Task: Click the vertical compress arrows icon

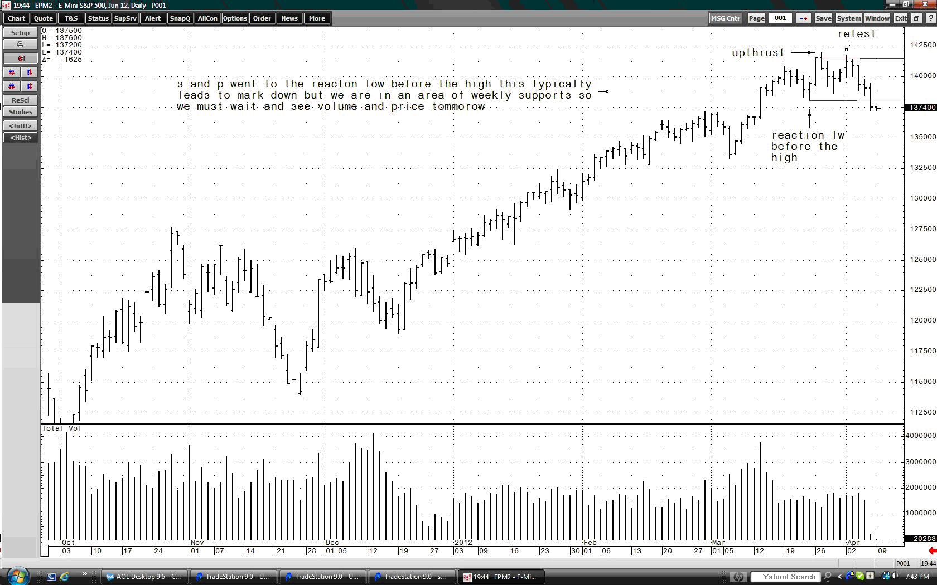Action: [30, 86]
